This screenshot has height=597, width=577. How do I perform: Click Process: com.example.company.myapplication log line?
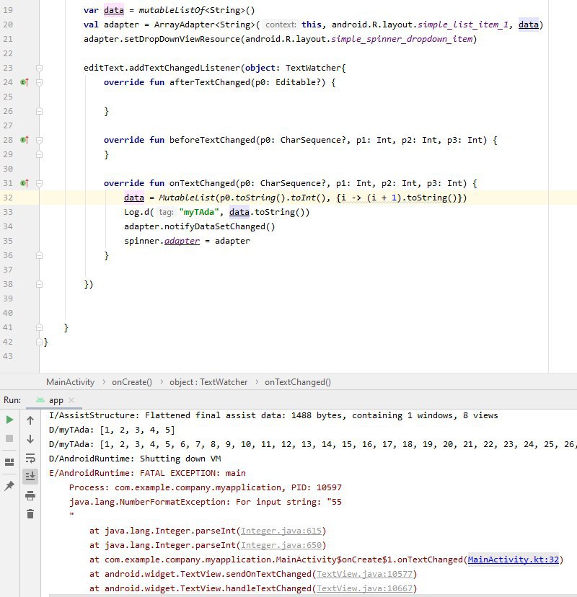pyautogui.click(x=206, y=487)
